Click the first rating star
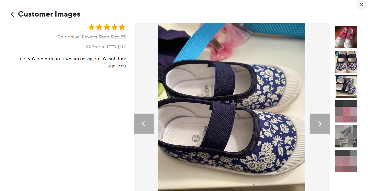The width and height of the screenshot is (368, 191). pyautogui.click(x=92, y=27)
